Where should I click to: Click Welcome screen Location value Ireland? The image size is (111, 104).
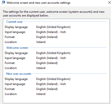[41, 68]
